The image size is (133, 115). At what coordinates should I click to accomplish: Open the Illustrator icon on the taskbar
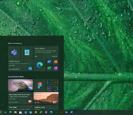pos(61,112)
